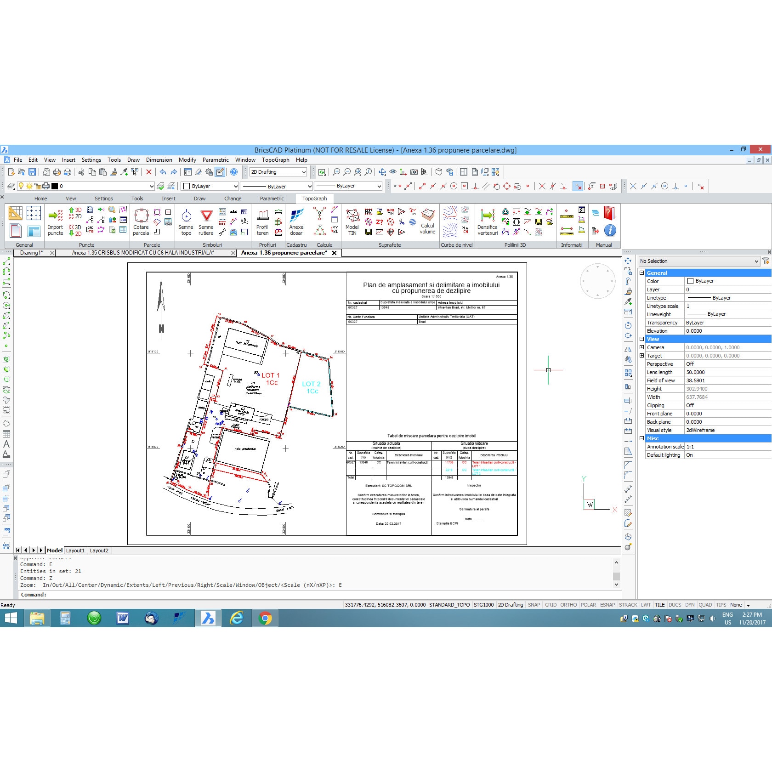
Task: Expand the Camera property row
Action: coord(642,347)
